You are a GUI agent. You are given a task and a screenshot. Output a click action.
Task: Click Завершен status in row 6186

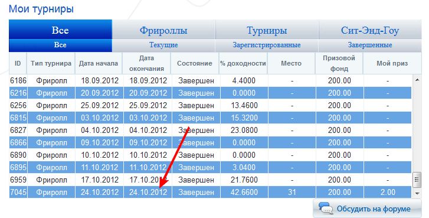click(x=196, y=80)
